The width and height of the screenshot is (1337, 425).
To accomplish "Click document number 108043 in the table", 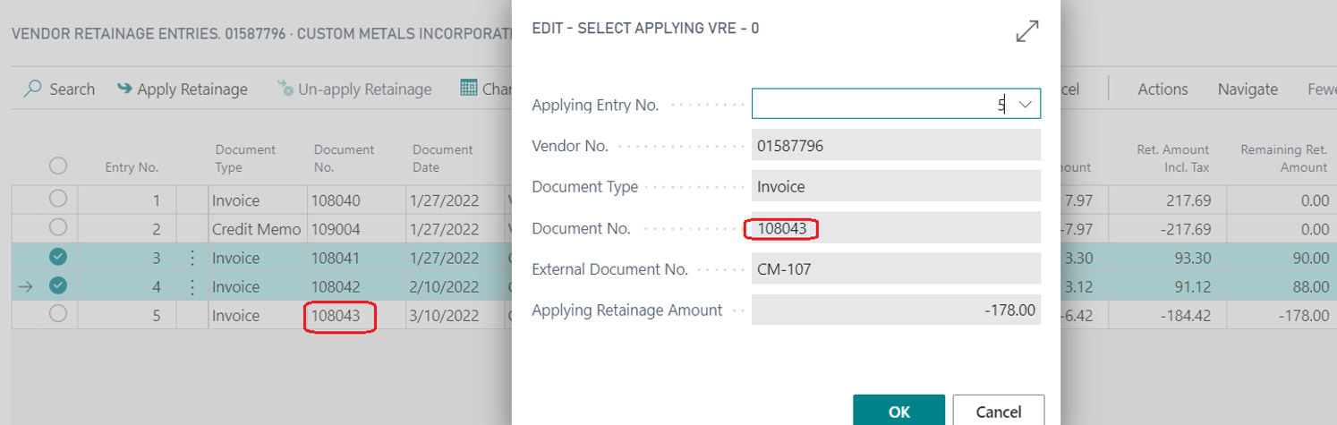I will [x=336, y=316].
